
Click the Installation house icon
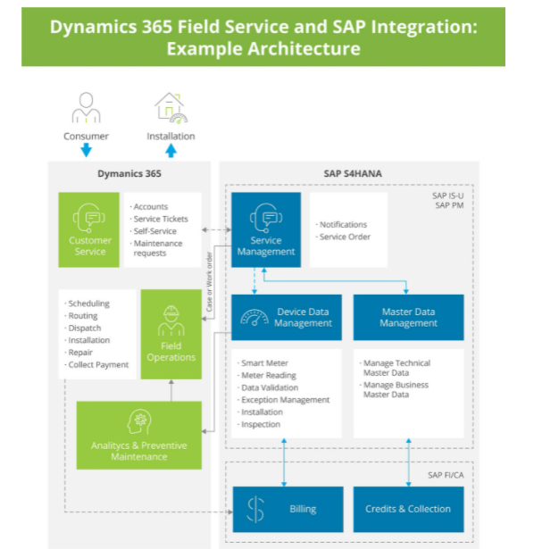pos(171,108)
